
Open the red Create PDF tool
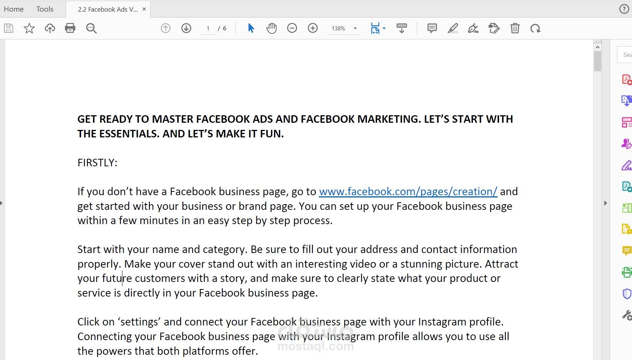click(x=627, y=80)
